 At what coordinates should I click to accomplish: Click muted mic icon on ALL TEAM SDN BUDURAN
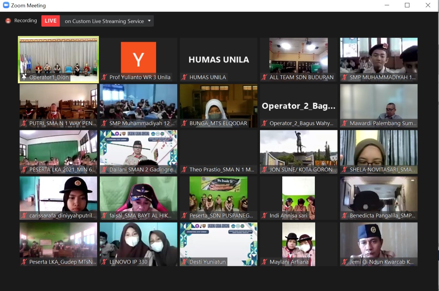(x=264, y=77)
